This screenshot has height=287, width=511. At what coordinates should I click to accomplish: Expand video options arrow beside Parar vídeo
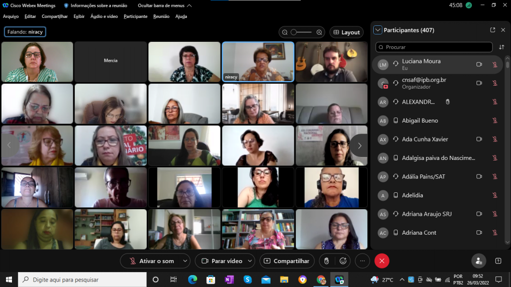[x=250, y=261]
